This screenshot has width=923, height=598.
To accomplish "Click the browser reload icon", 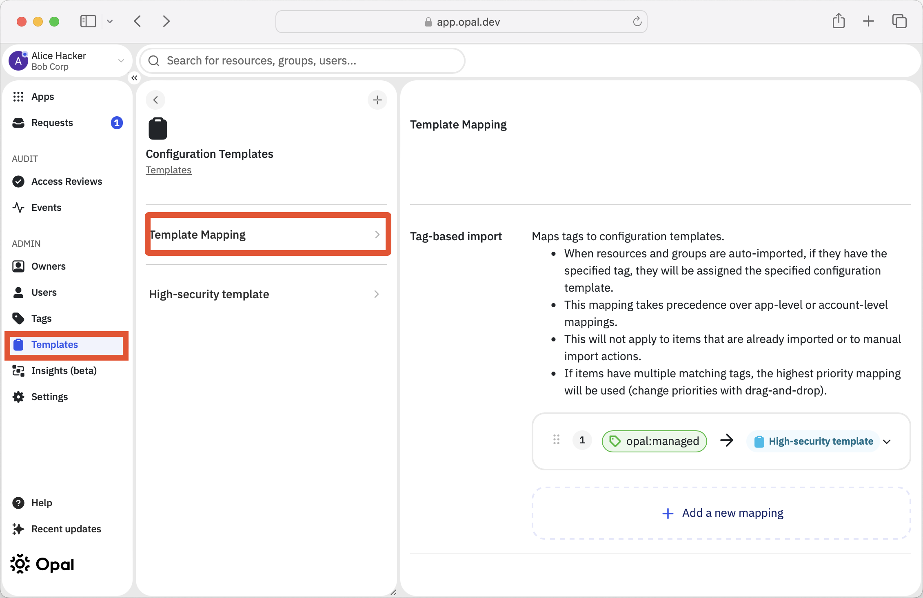I will [x=637, y=21].
